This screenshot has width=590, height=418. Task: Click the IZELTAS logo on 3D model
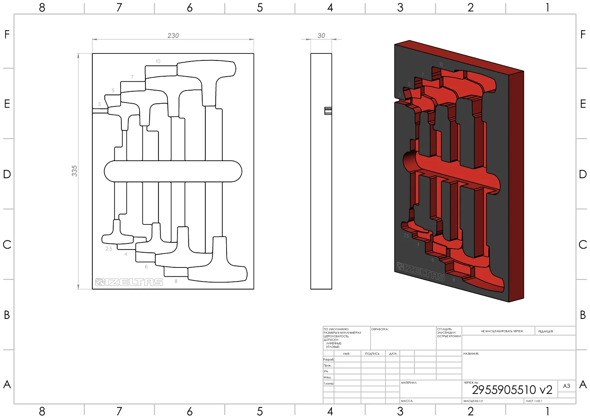pyautogui.click(x=420, y=272)
